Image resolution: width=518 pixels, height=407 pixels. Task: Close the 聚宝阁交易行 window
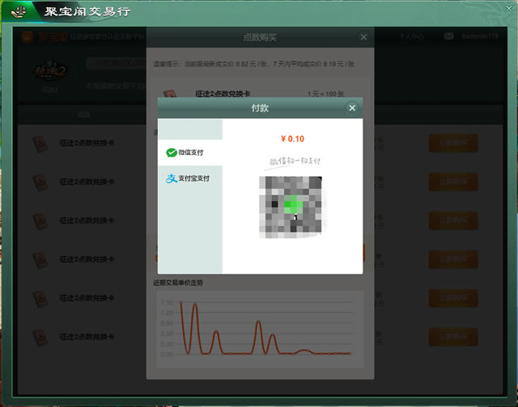(509, 9)
